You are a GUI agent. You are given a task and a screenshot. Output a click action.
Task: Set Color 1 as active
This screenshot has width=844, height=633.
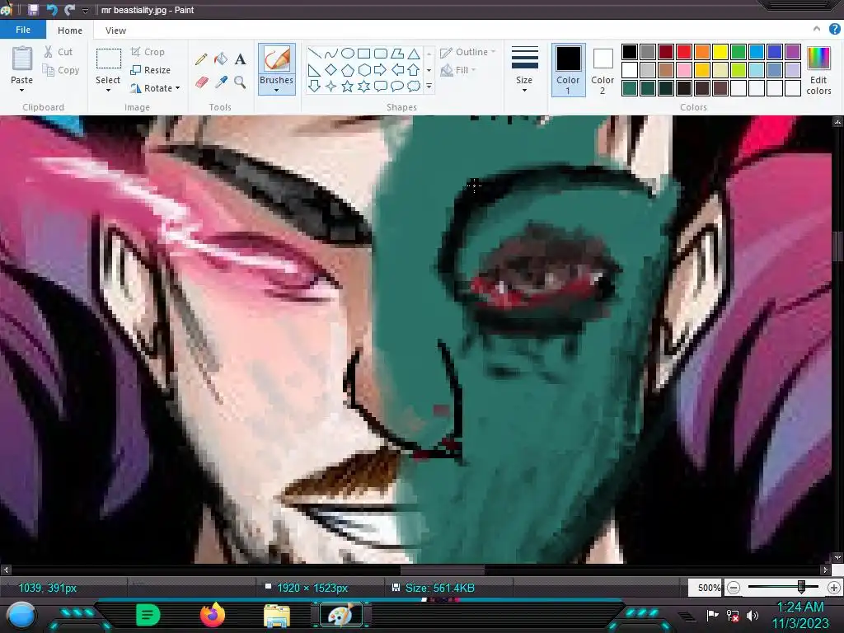(x=569, y=71)
